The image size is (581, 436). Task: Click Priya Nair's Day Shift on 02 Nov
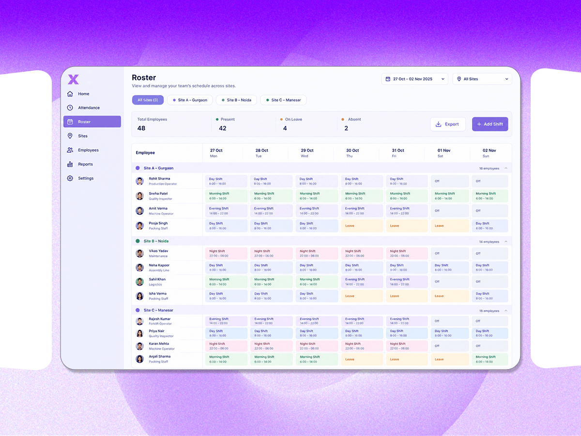pos(490,333)
